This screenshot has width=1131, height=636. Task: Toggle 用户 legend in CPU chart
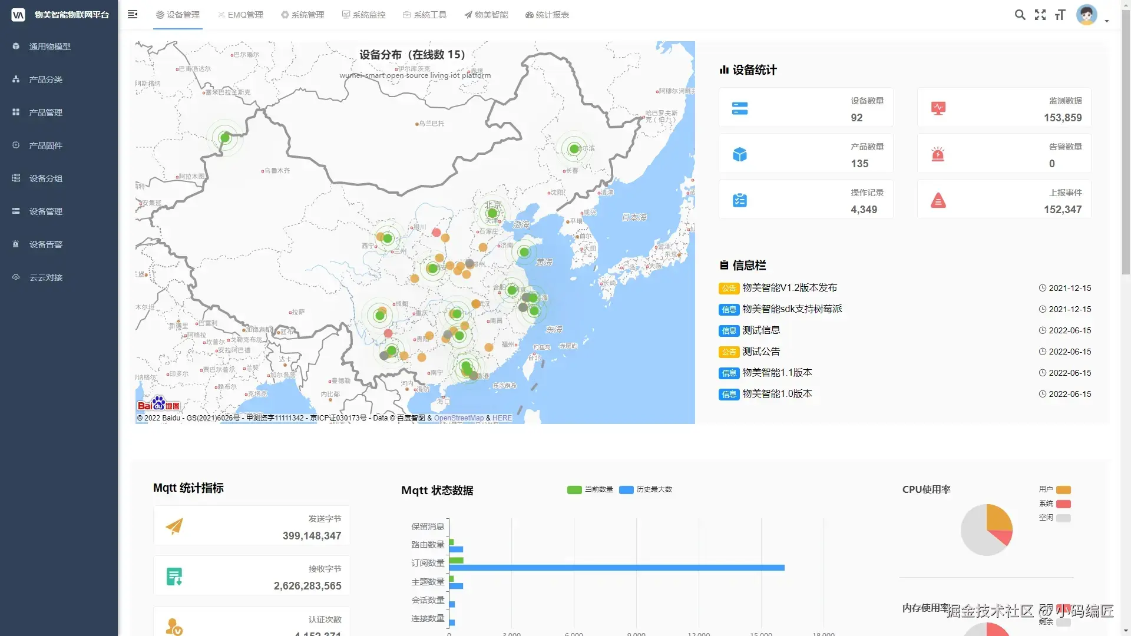point(1063,490)
